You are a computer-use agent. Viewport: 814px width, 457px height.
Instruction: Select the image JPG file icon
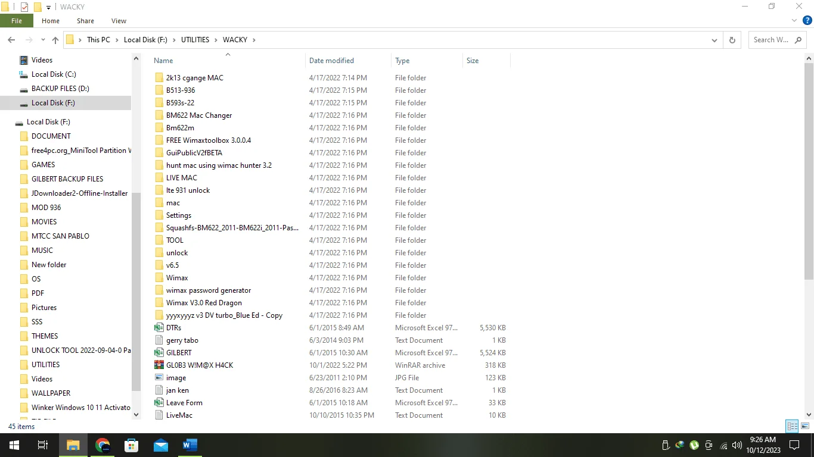coord(159,378)
